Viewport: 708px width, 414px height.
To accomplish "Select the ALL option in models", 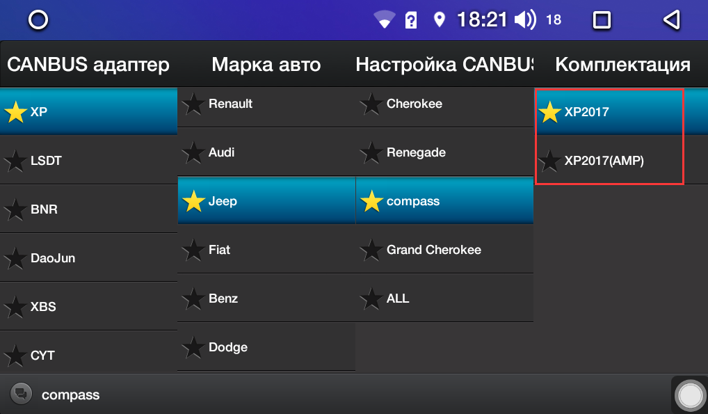I will [444, 298].
